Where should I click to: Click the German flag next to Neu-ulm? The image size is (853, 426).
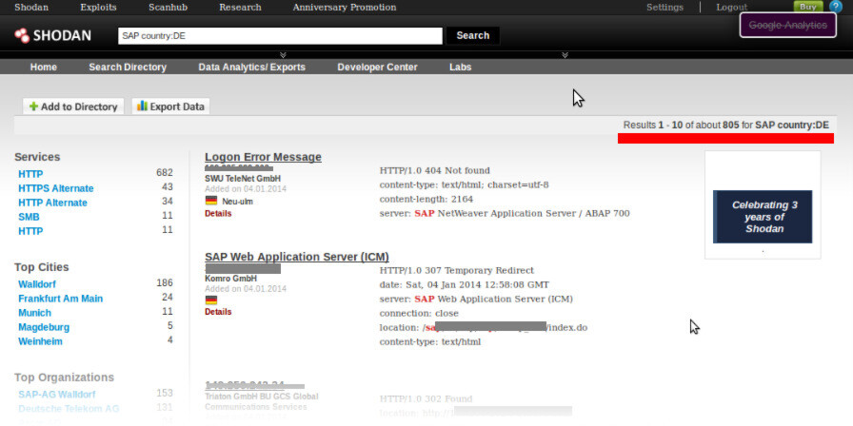coord(211,201)
